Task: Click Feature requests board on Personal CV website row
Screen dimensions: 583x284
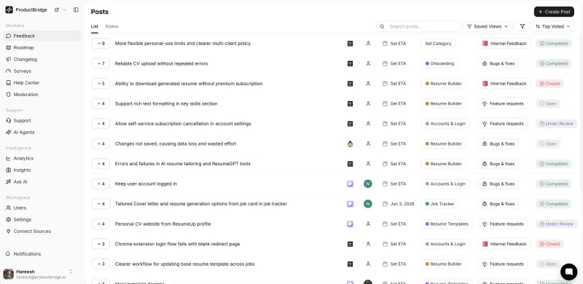Action: click(502, 224)
